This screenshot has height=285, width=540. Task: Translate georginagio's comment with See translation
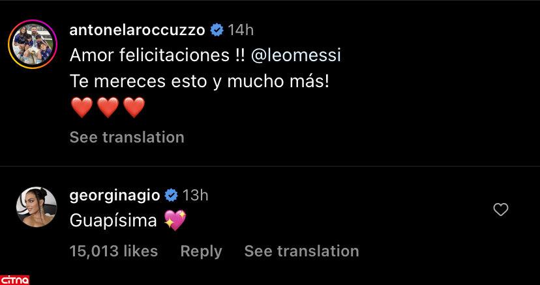301,251
